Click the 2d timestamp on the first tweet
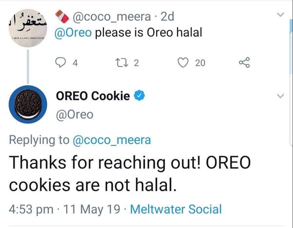Viewport: 293px width, 228px height. [x=167, y=16]
